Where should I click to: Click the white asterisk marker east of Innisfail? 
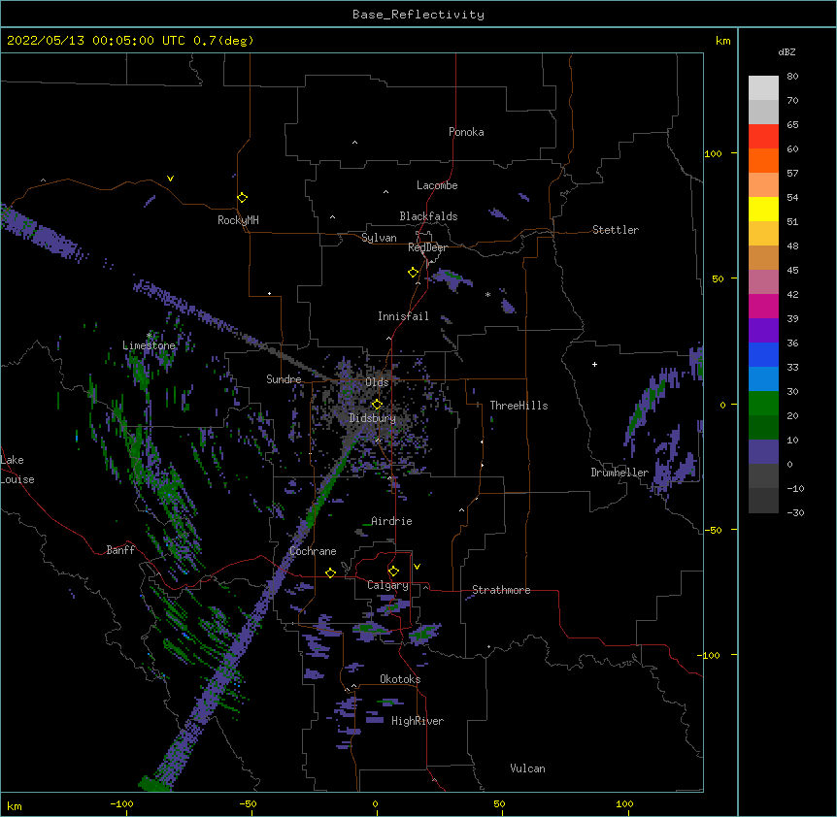tap(487, 295)
